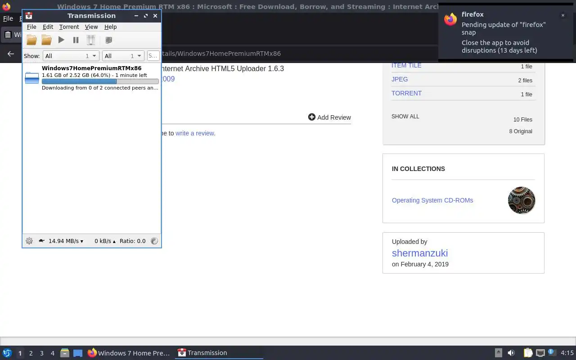Click Firefox logo in window title bar
This screenshot has width=576, height=360.
tap(6, 7)
